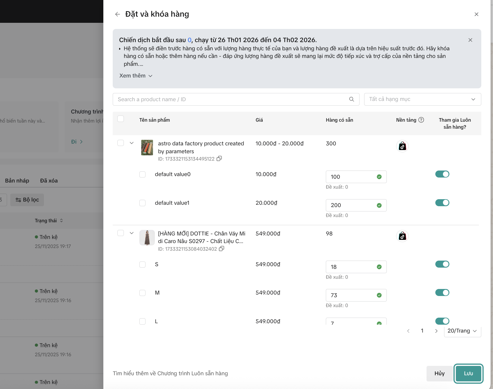Collapse the astro data factory product variants
Screen dimensions: 493x389
pos(132,143)
